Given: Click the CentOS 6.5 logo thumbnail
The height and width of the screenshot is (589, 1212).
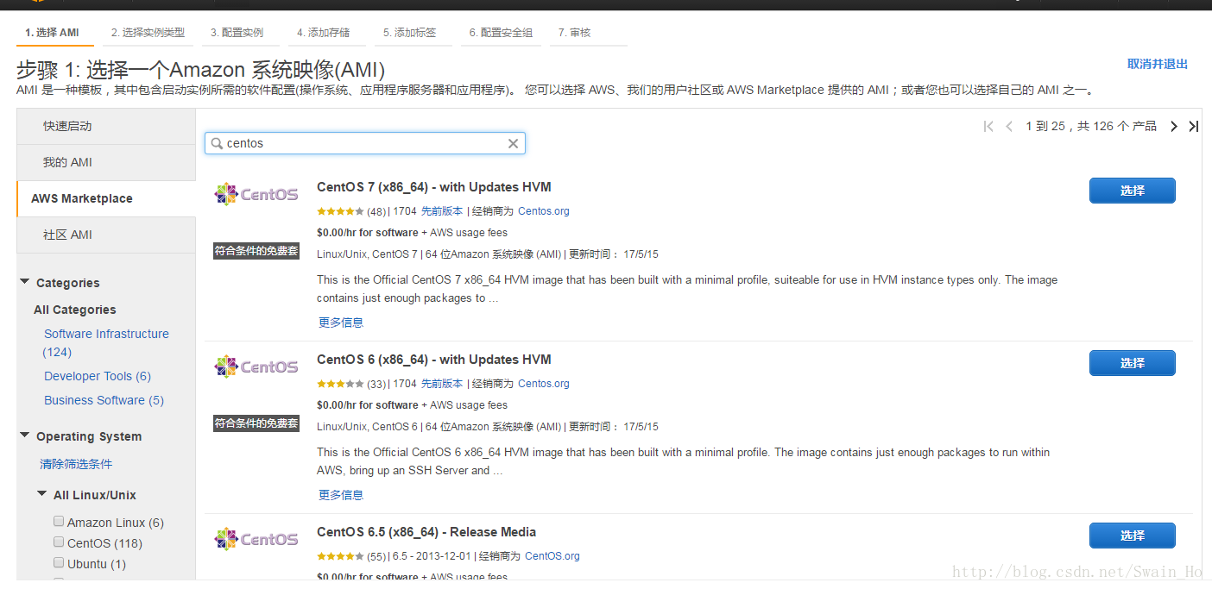Looking at the screenshot, I should (256, 539).
